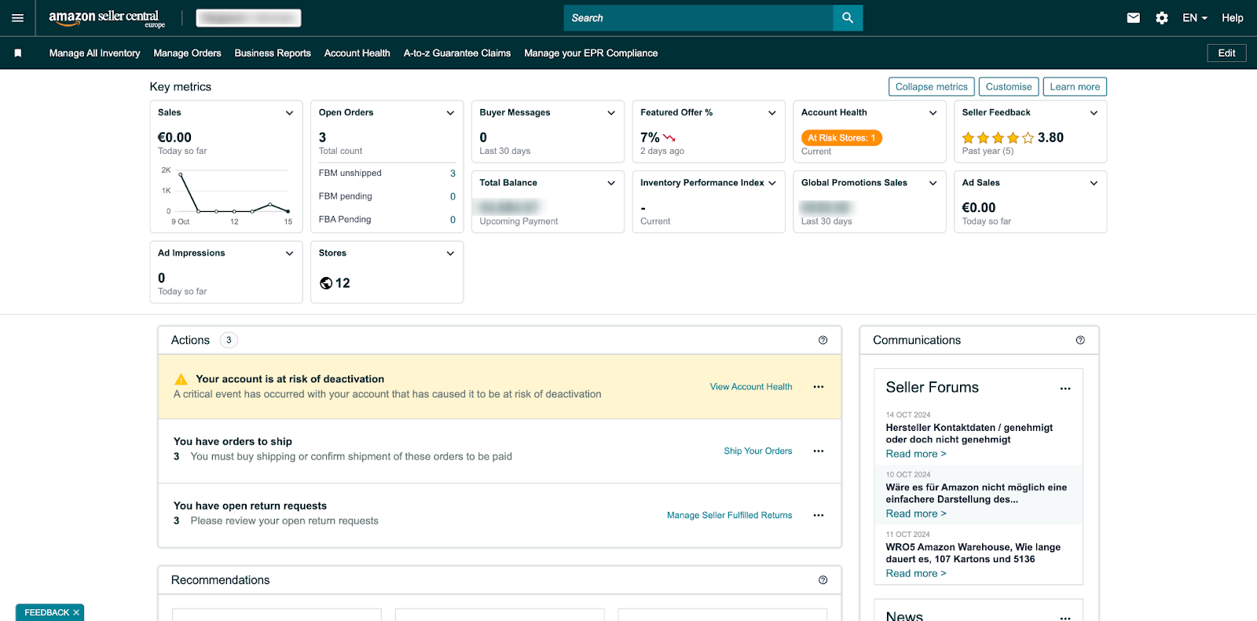
Task: Click the View Account Health link
Action: coord(751,387)
